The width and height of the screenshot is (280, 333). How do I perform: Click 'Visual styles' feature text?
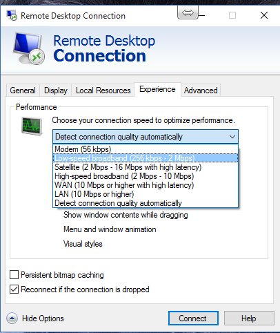point(83,244)
